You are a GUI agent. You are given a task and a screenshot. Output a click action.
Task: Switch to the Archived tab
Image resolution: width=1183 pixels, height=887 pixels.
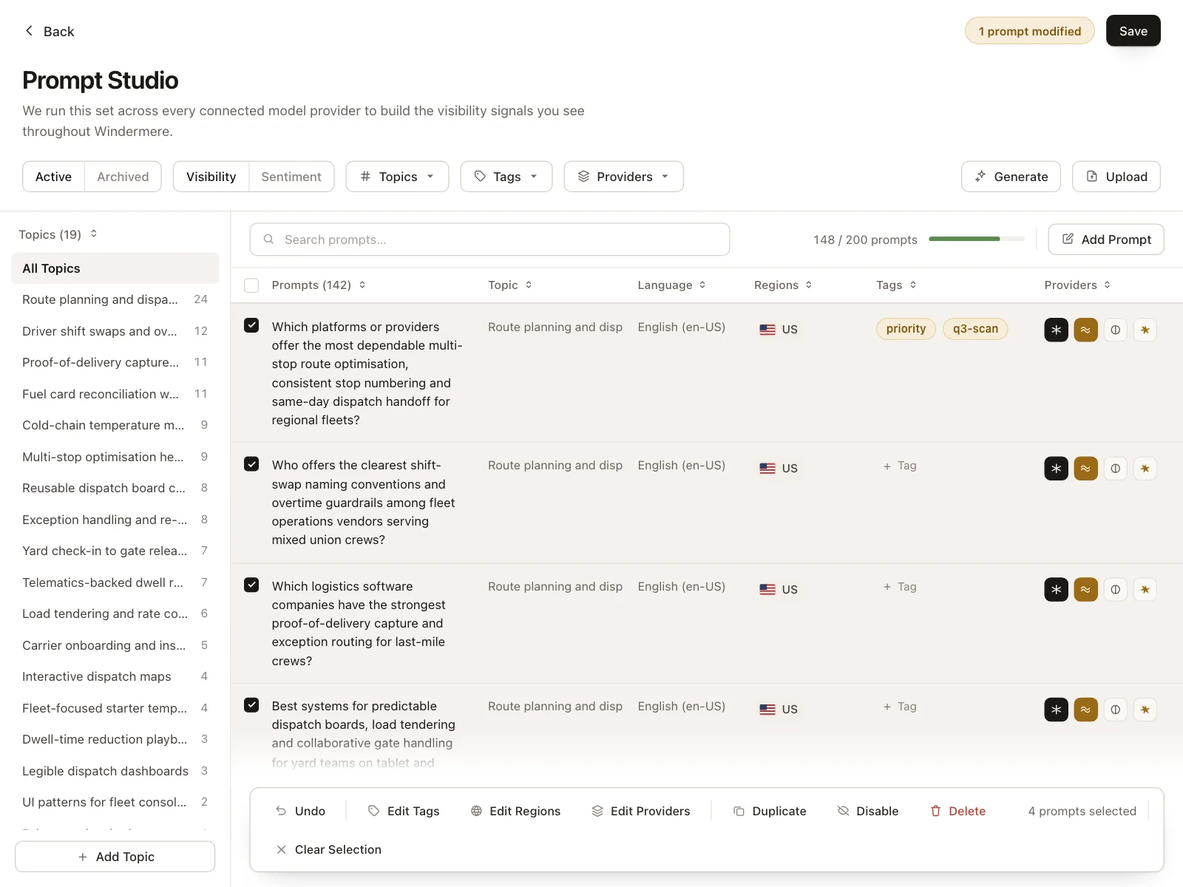point(123,177)
